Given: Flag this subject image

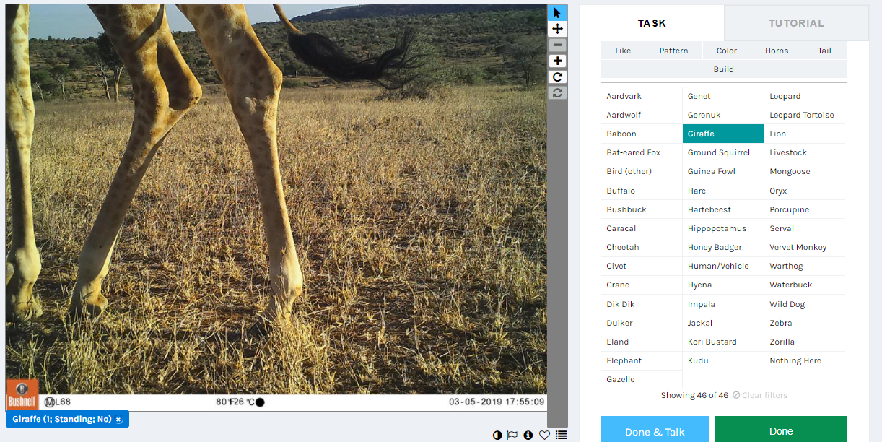Looking at the screenshot, I should coord(512,435).
